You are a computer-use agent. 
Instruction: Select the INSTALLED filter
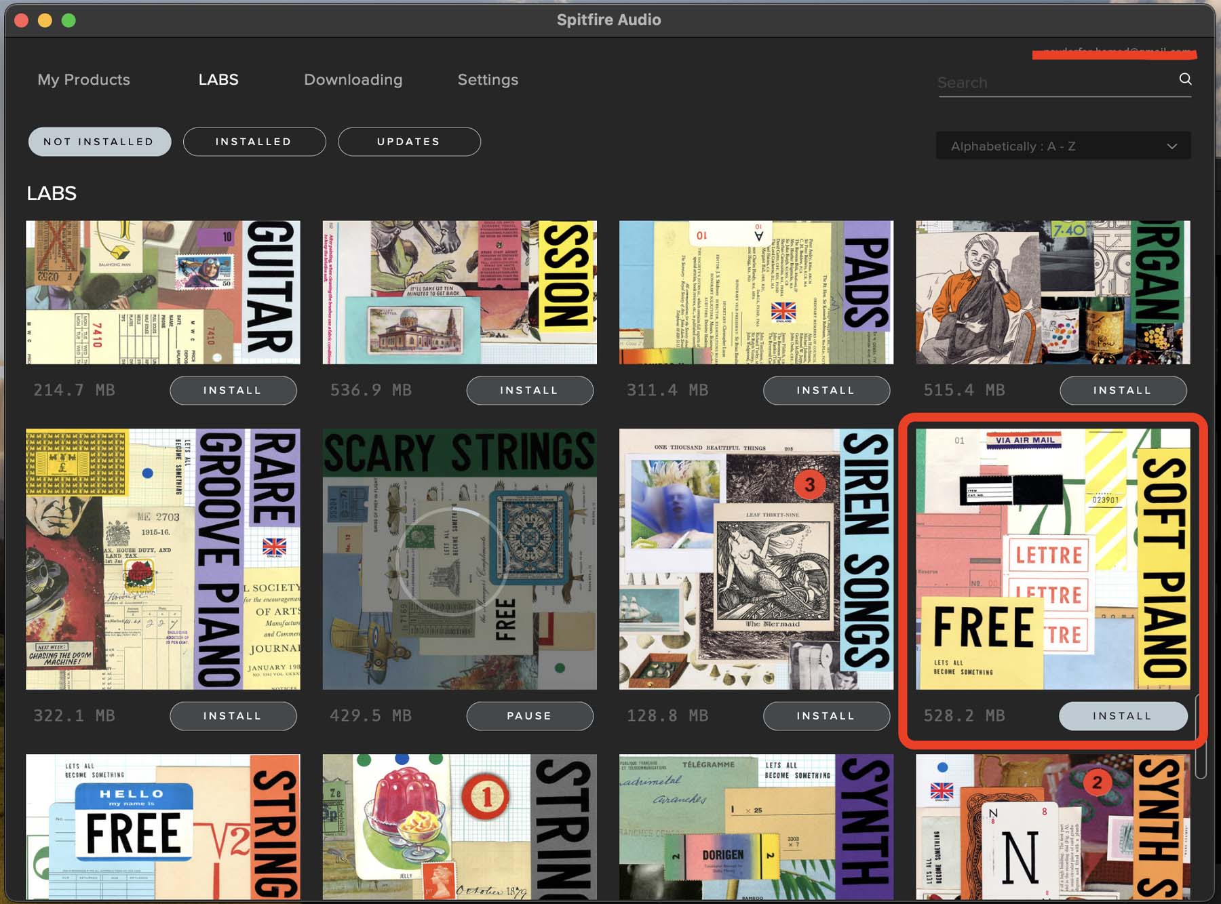pos(254,142)
